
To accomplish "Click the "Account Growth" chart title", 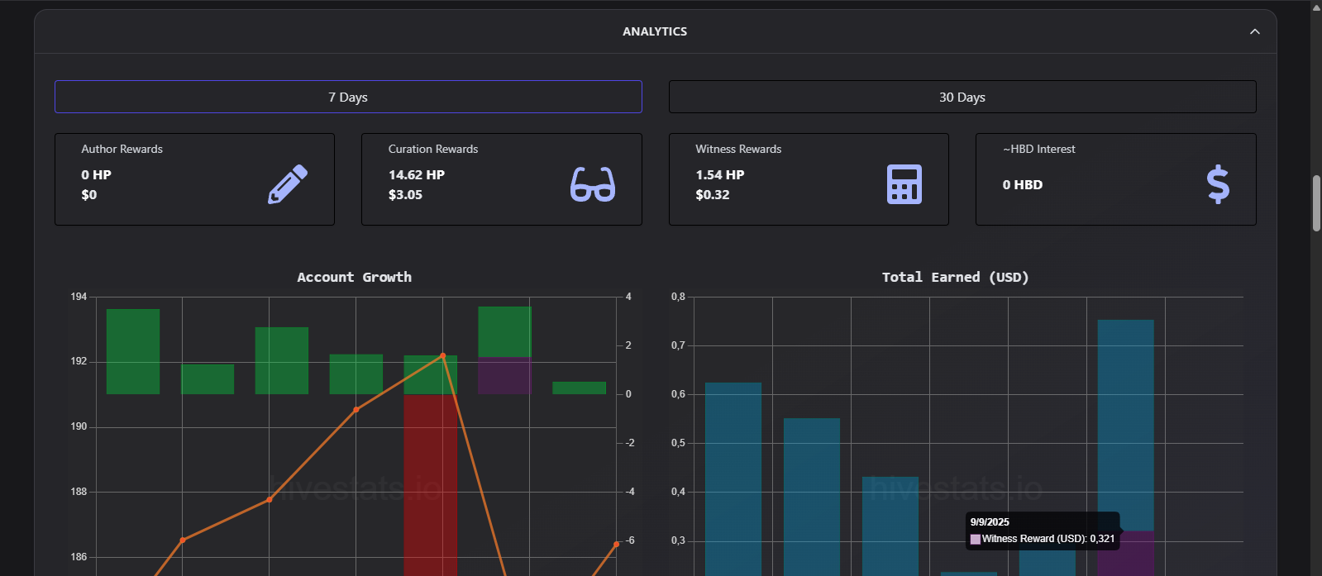I will click(x=355, y=277).
